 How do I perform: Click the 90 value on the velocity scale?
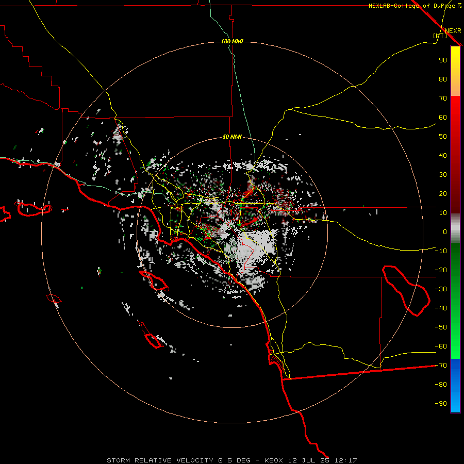point(443,60)
